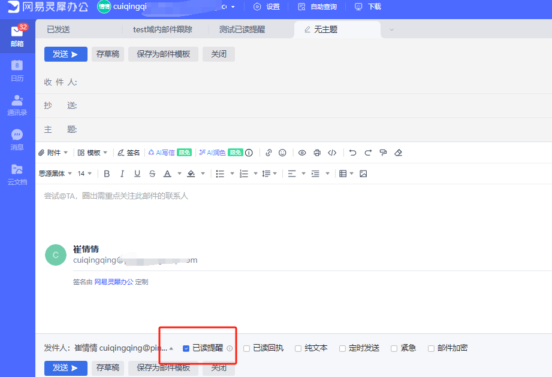
Task: Open the Mailbox sidebar icon
Action: coord(17,36)
